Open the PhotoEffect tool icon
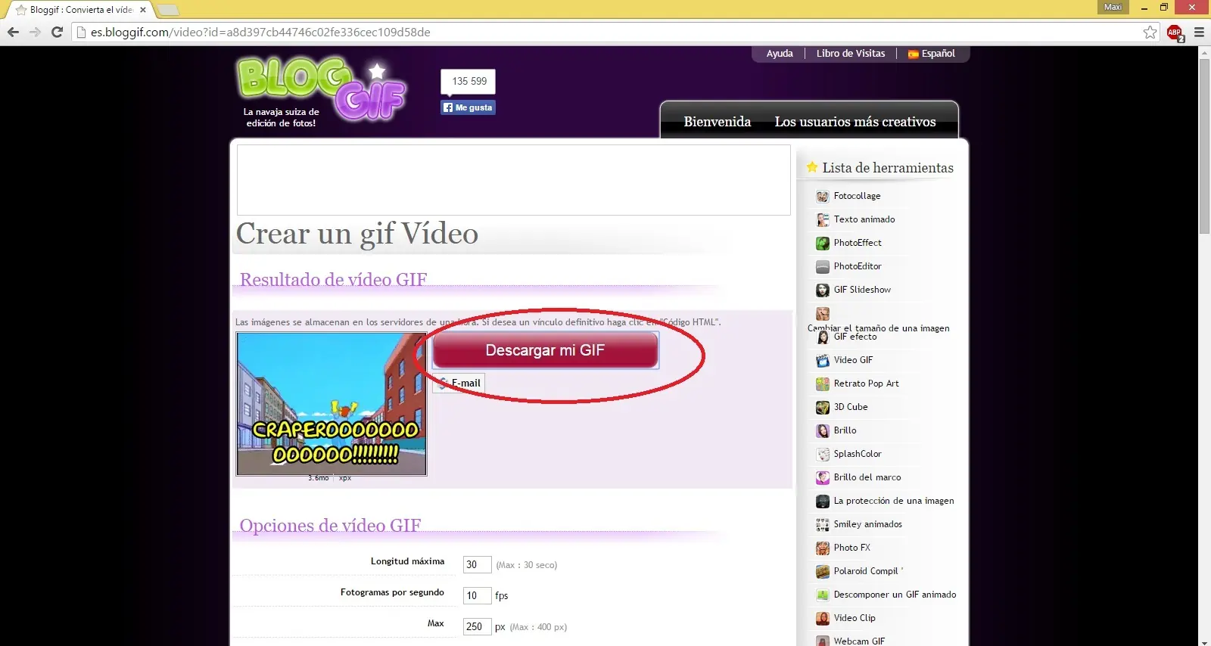1211x646 pixels. point(823,244)
